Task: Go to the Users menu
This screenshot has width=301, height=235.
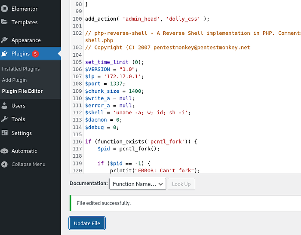Action: pos(18,106)
